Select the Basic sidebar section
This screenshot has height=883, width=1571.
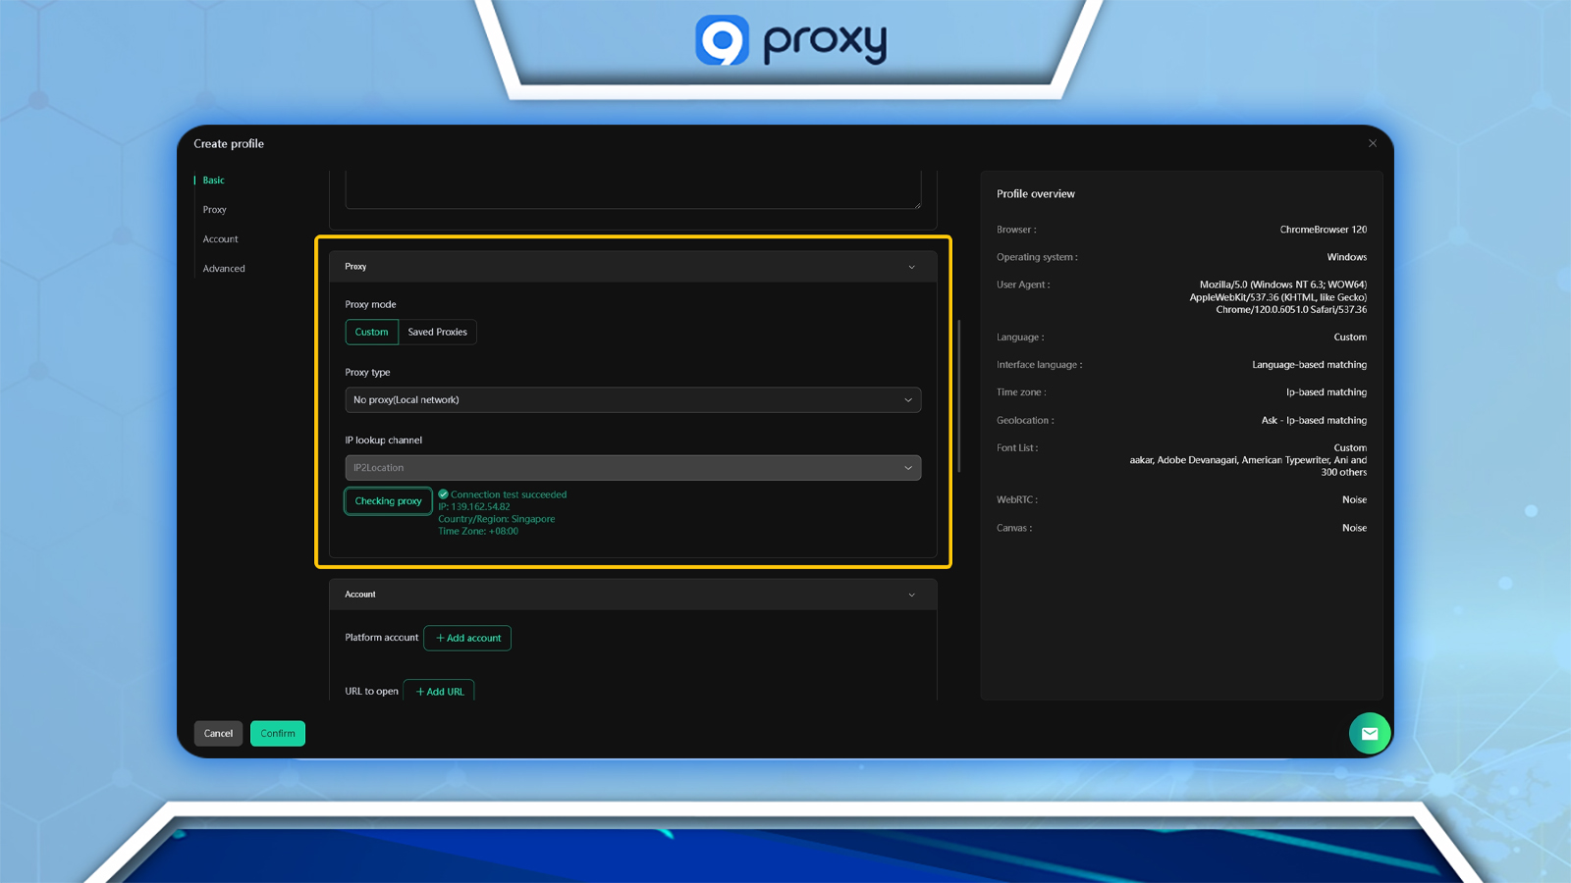212,180
